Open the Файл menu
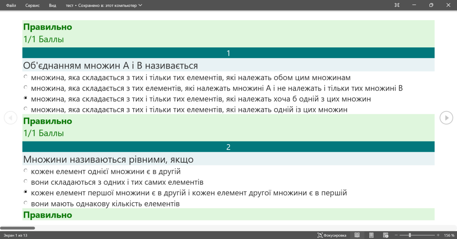 (11, 5)
